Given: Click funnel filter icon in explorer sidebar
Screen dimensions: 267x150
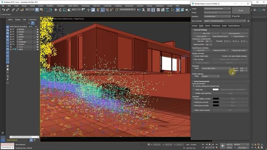Looking at the screenshot, I should (8, 80).
